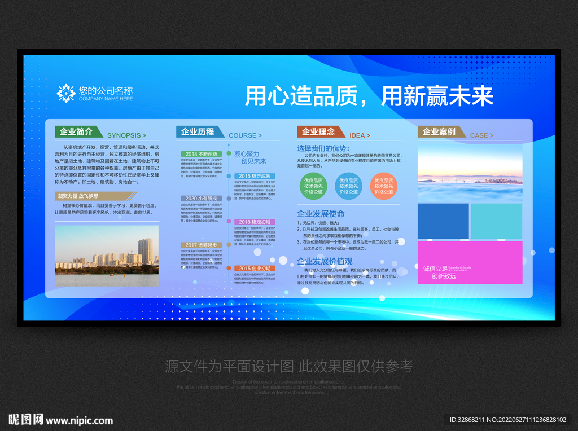
Task: Select the 2015 创业初期 timeline label
Action: click(255, 269)
